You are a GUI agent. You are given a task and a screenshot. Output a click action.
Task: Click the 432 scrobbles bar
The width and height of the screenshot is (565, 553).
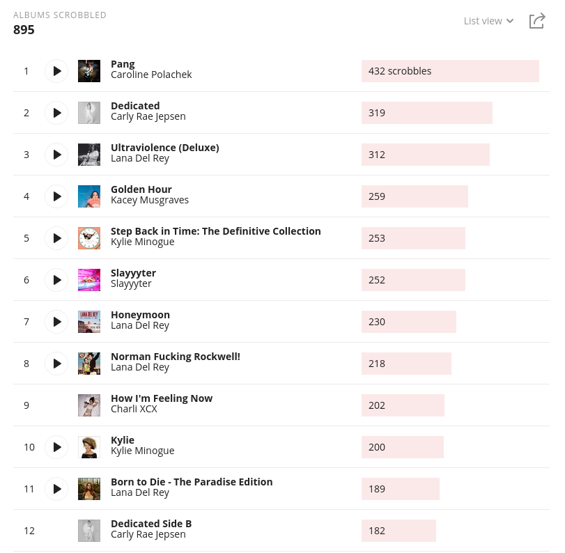(450, 71)
